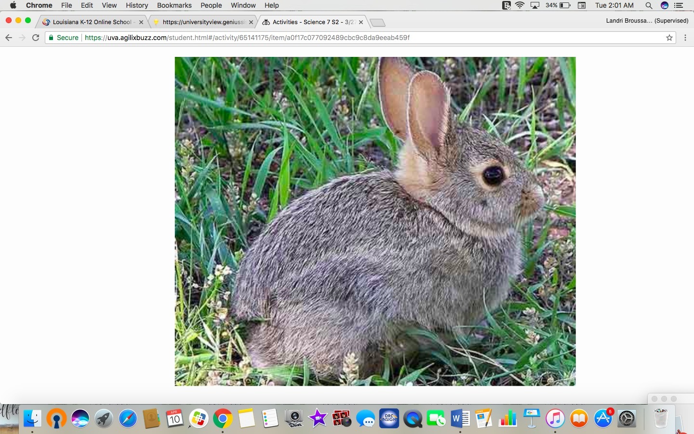Click the rabbit photo in the page
This screenshot has height=434, width=694.
click(x=375, y=221)
